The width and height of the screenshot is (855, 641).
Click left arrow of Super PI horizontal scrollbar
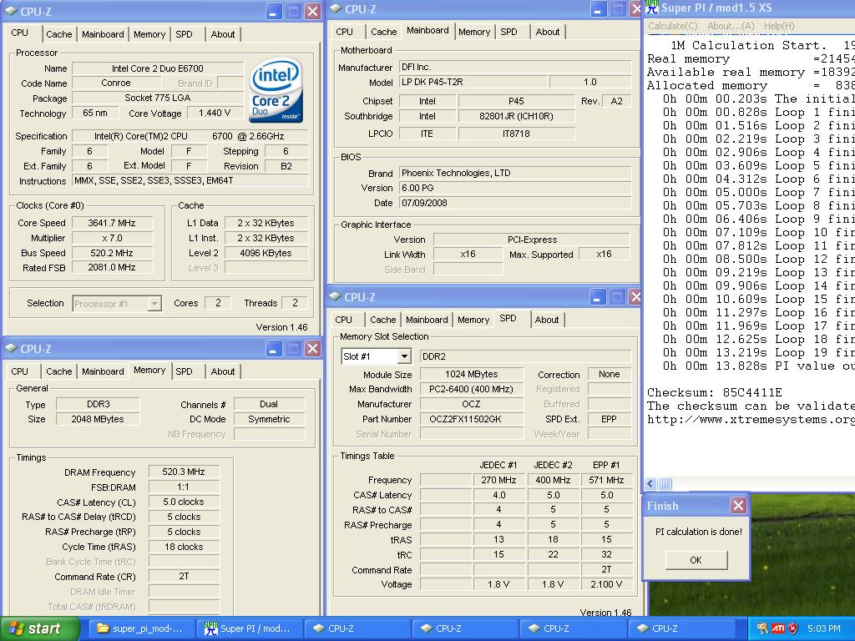(x=651, y=483)
